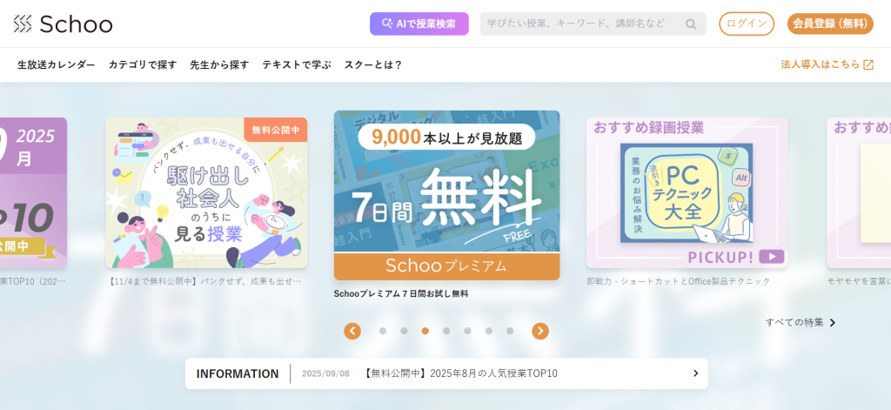The image size is (891, 410).
Task: Click the external link icon beside 法人導入はこちら
Action: point(868,64)
